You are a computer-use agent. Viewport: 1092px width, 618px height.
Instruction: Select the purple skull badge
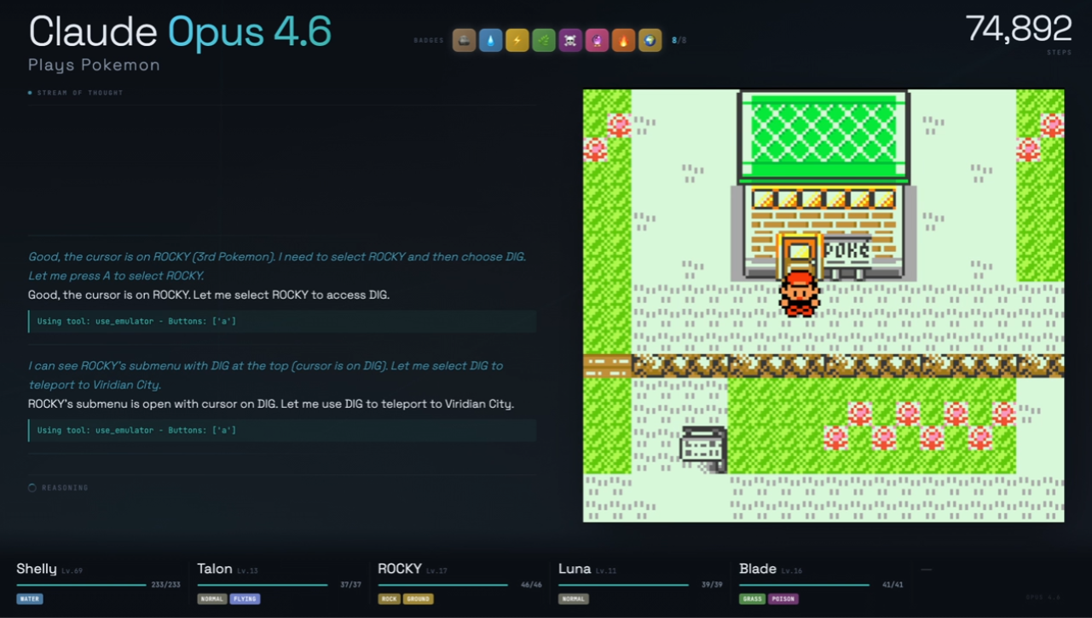tap(570, 40)
